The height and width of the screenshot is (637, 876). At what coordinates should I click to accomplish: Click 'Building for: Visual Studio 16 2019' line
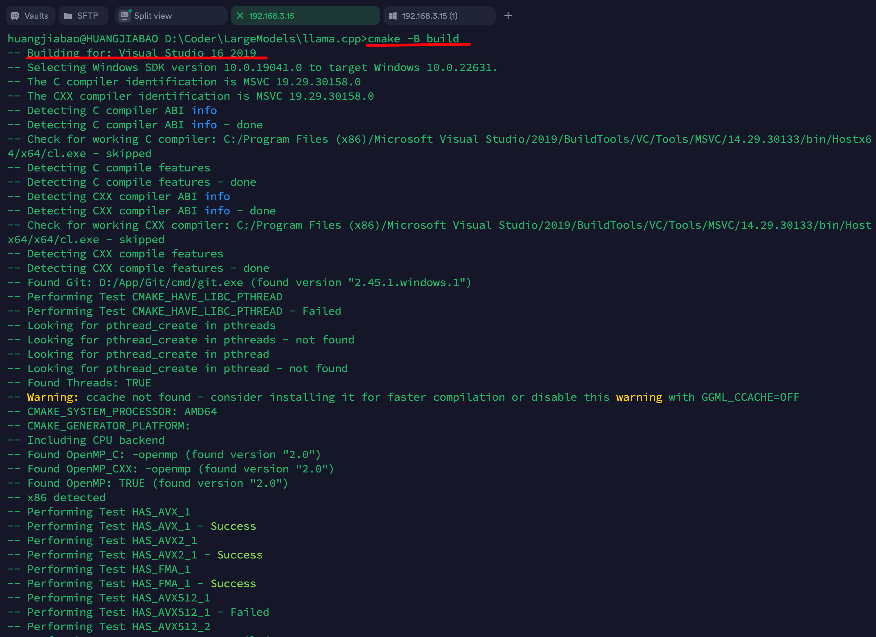(142, 53)
